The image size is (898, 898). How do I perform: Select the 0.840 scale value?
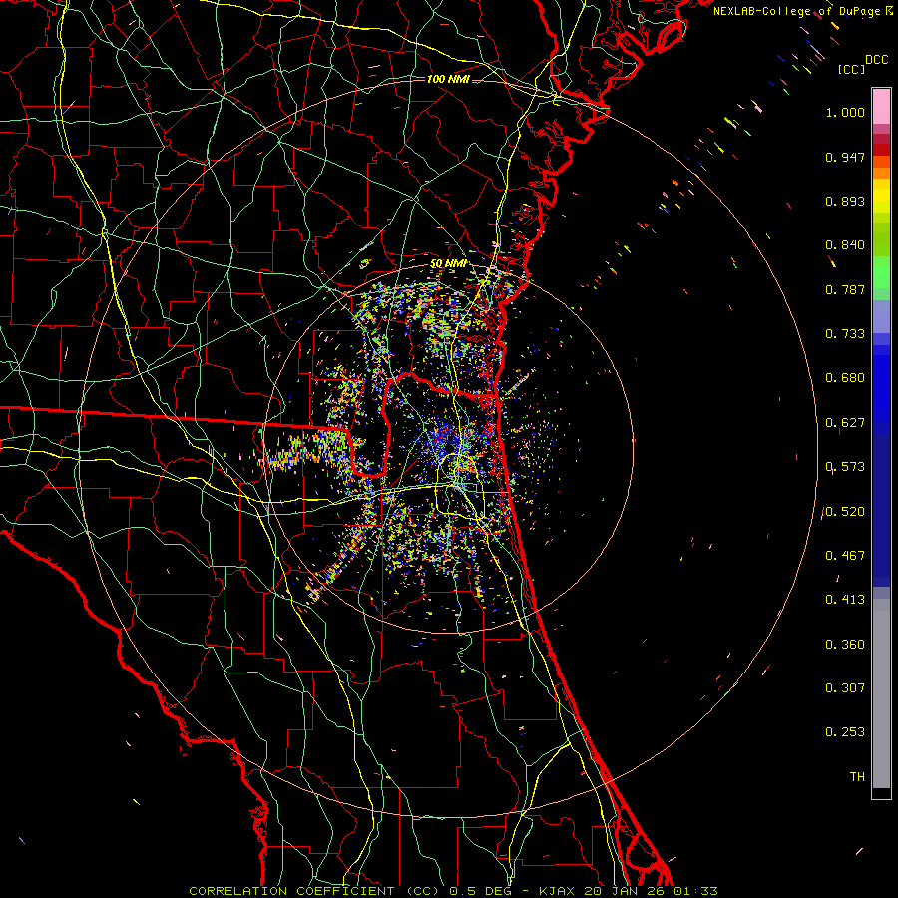click(845, 245)
